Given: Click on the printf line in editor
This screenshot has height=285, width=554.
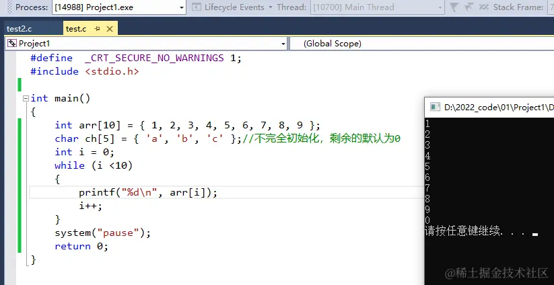Looking at the screenshot, I should (148, 193).
